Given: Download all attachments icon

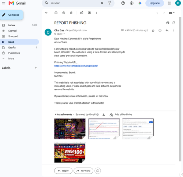Looking at the screenshot, I should click(x=104, y=115).
